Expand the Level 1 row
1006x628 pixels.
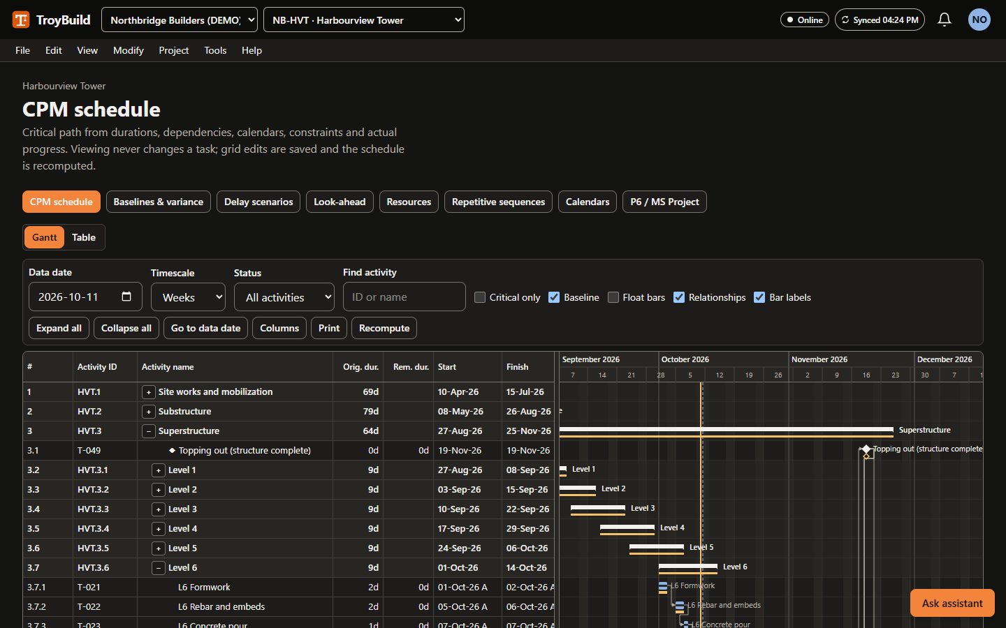(159, 470)
